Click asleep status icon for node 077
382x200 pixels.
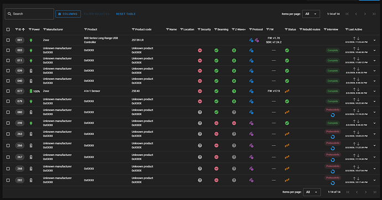(287, 91)
